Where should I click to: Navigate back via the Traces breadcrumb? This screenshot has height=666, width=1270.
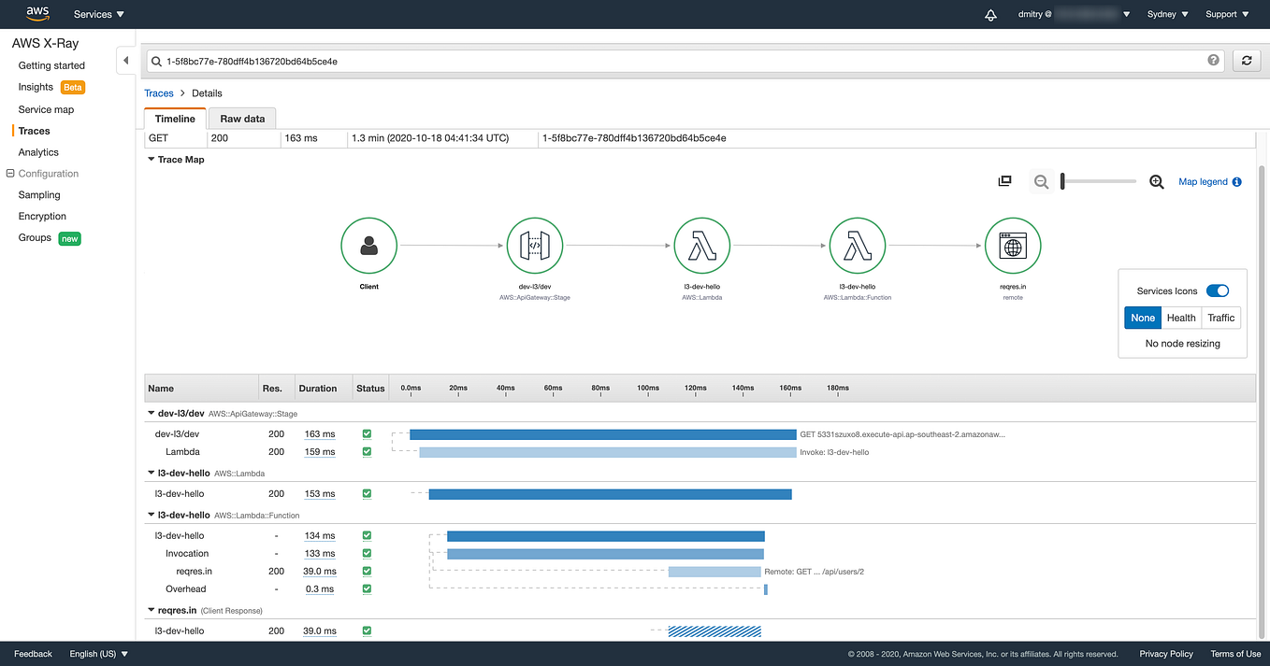158,92
